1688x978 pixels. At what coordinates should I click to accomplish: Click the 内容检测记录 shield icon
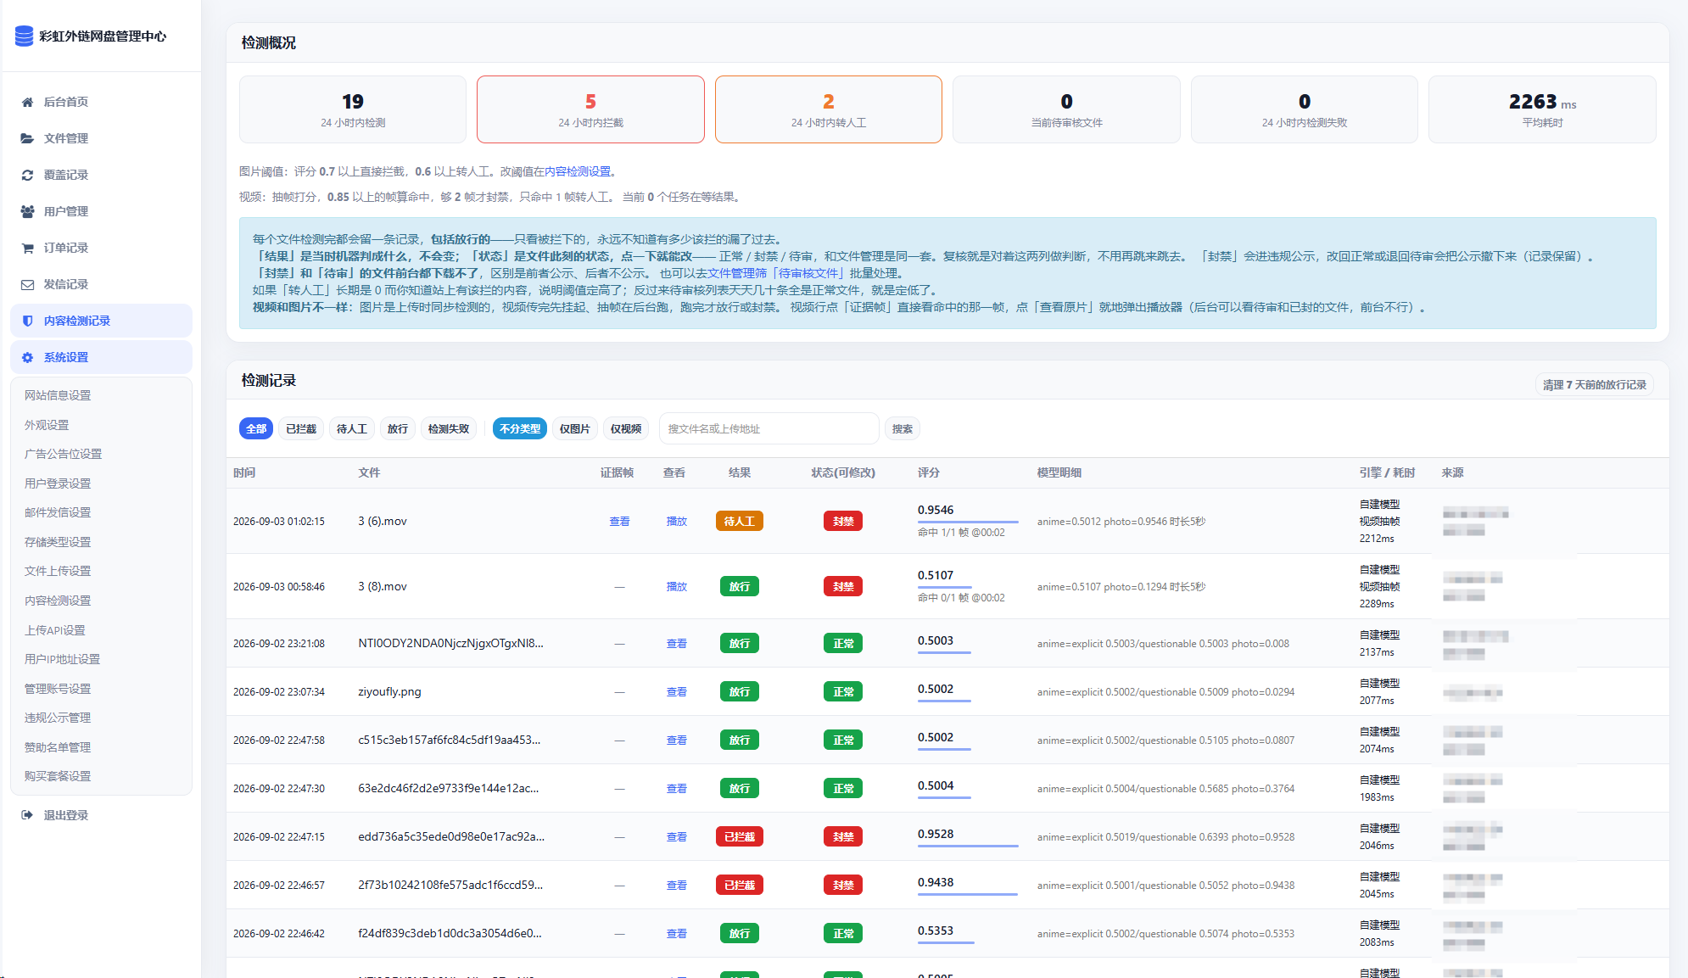tap(27, 321)
